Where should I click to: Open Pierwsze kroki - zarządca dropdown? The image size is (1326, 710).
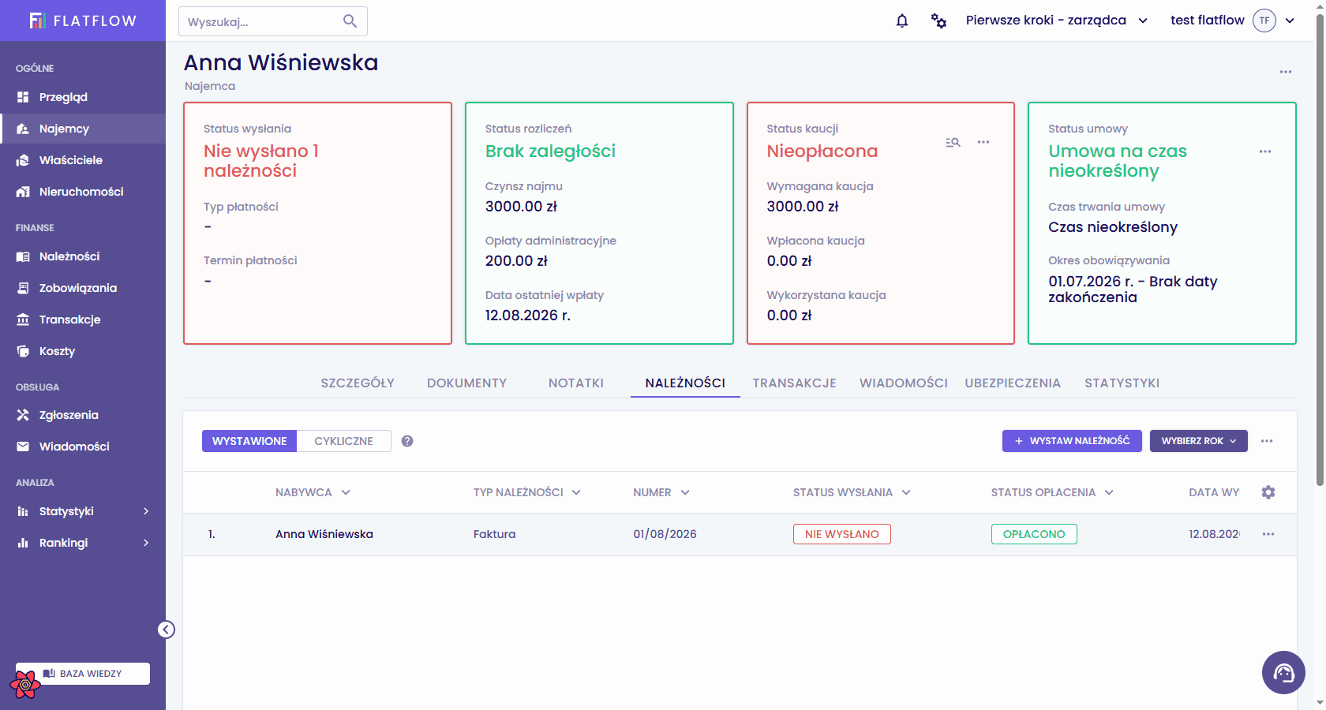(x=1056, y=21)
